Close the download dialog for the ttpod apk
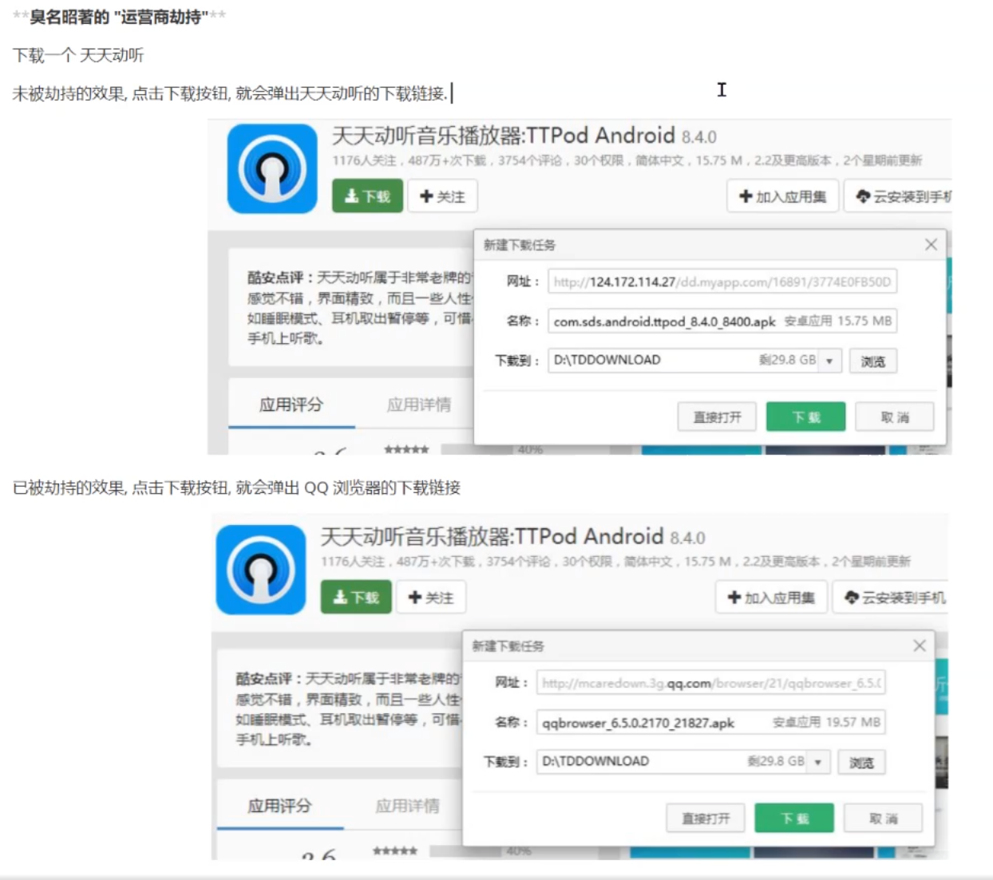Viewport: 993px width, 880px height. 931,245
